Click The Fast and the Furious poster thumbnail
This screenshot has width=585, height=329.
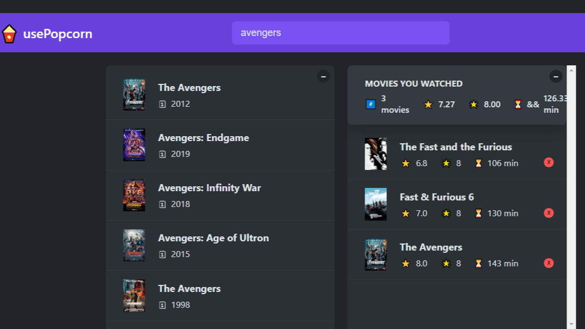[375, 154]
